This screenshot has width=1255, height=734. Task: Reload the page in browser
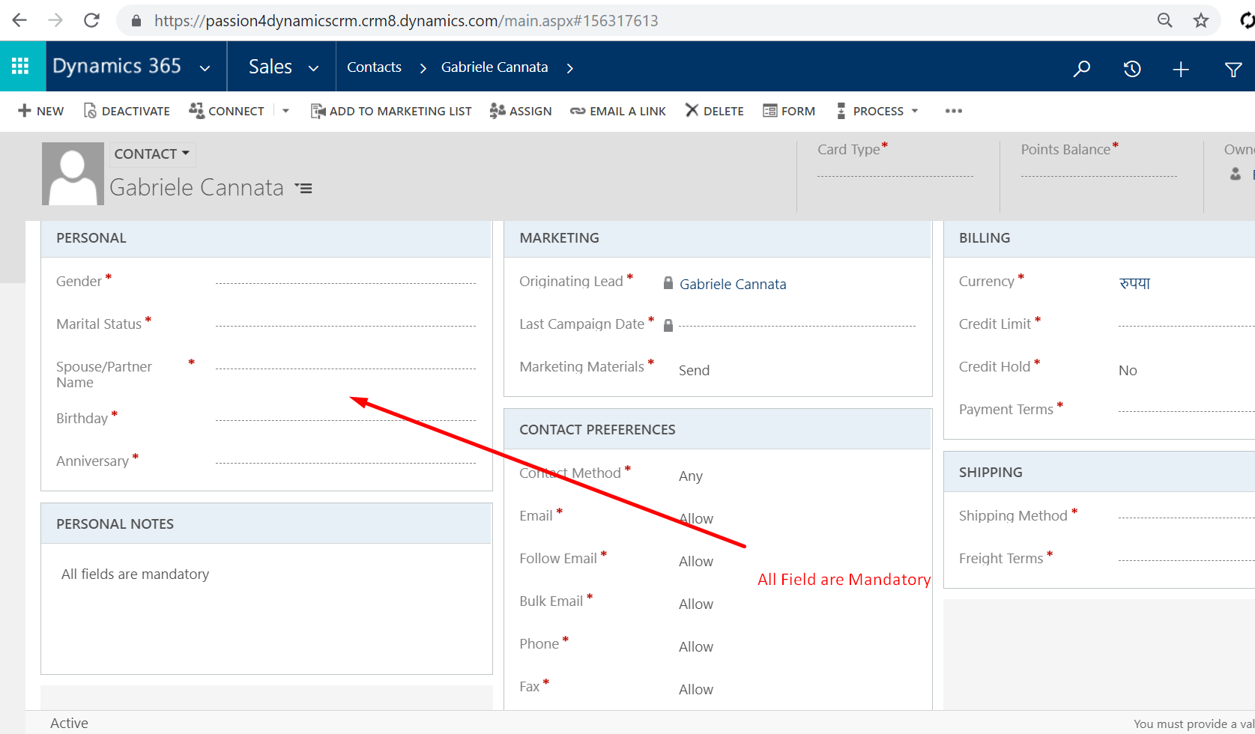click(x=91, y=20)
